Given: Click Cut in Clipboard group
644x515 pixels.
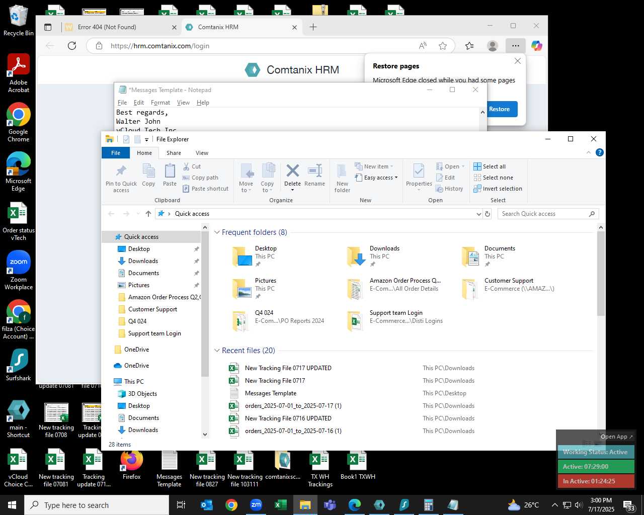Looking at the screenshot, I should pos(191,166).
